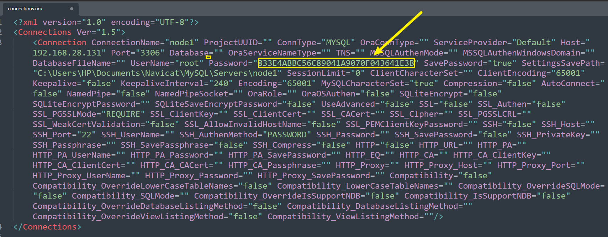
Task: Click the SSH_PrivateKey attribute
Action: [558, 135]
